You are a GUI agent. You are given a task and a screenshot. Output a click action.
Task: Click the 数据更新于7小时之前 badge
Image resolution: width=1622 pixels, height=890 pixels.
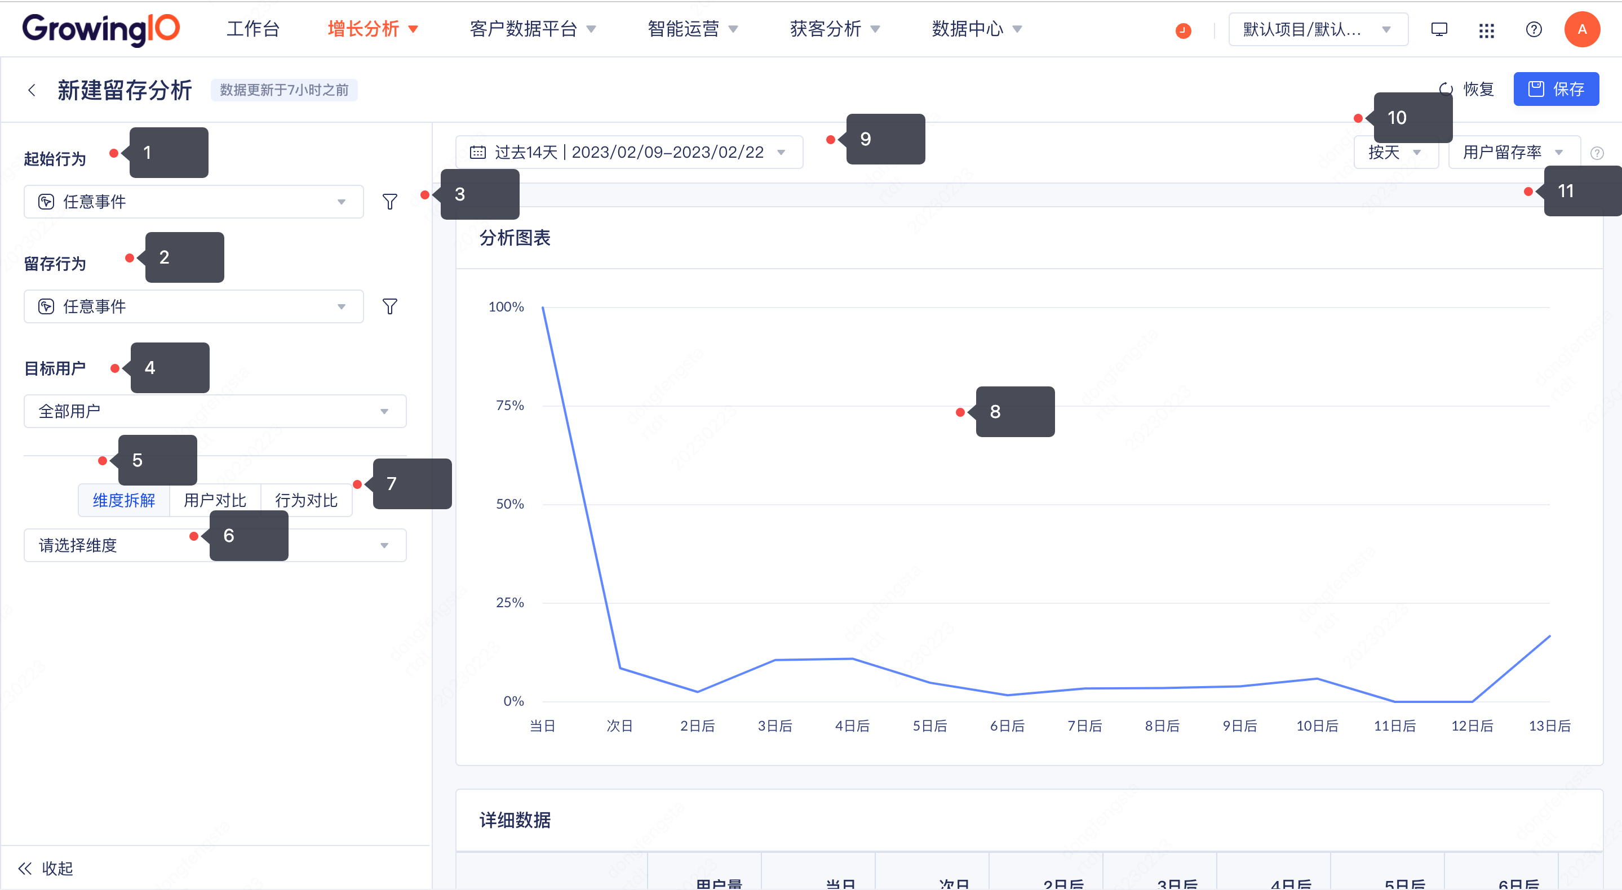(284, 90)
